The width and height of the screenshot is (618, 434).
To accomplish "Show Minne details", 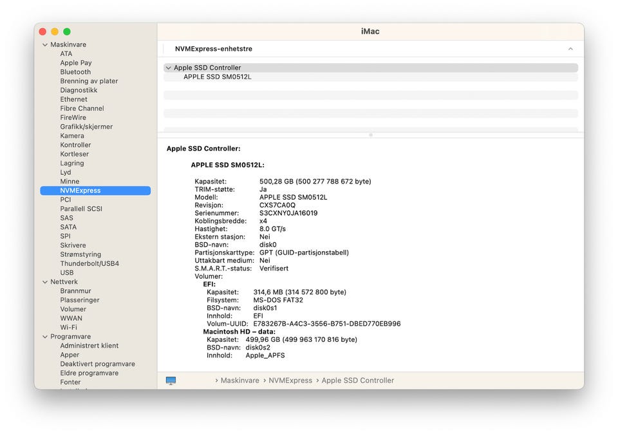I will (70, 182).
